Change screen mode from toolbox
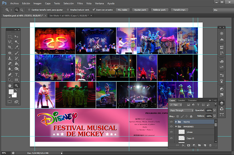Viewport: 234px width, 155px height. coord(16,102)
